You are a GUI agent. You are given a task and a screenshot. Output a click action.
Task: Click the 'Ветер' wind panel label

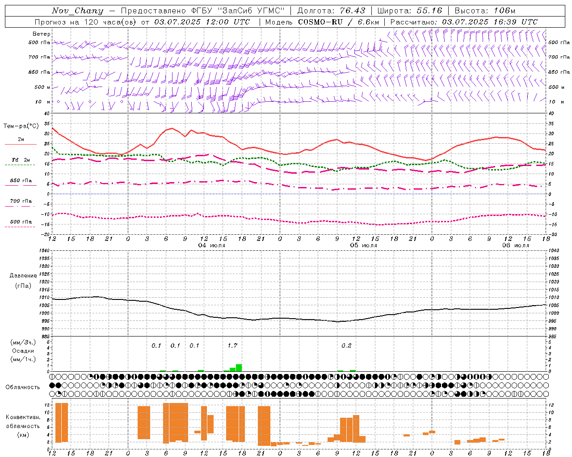42,34
